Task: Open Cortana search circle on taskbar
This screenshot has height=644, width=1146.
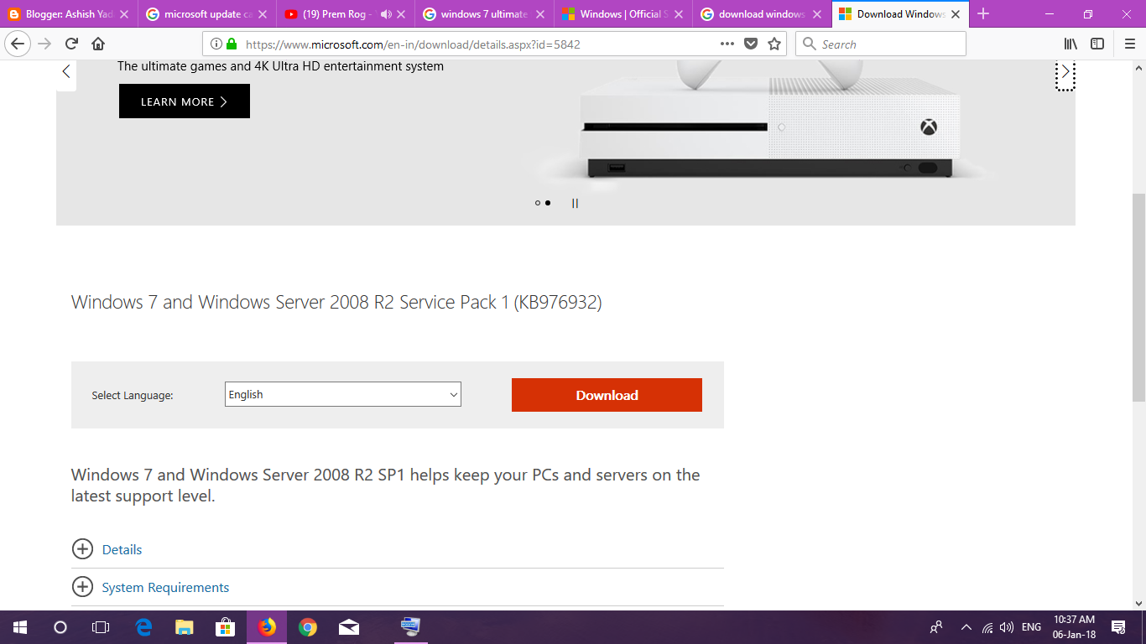Action: [60, 627]
